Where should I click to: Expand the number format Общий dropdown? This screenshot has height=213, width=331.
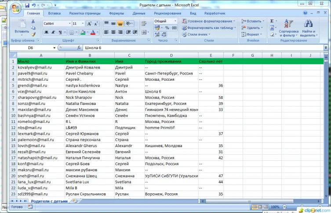tap(176, 21)
